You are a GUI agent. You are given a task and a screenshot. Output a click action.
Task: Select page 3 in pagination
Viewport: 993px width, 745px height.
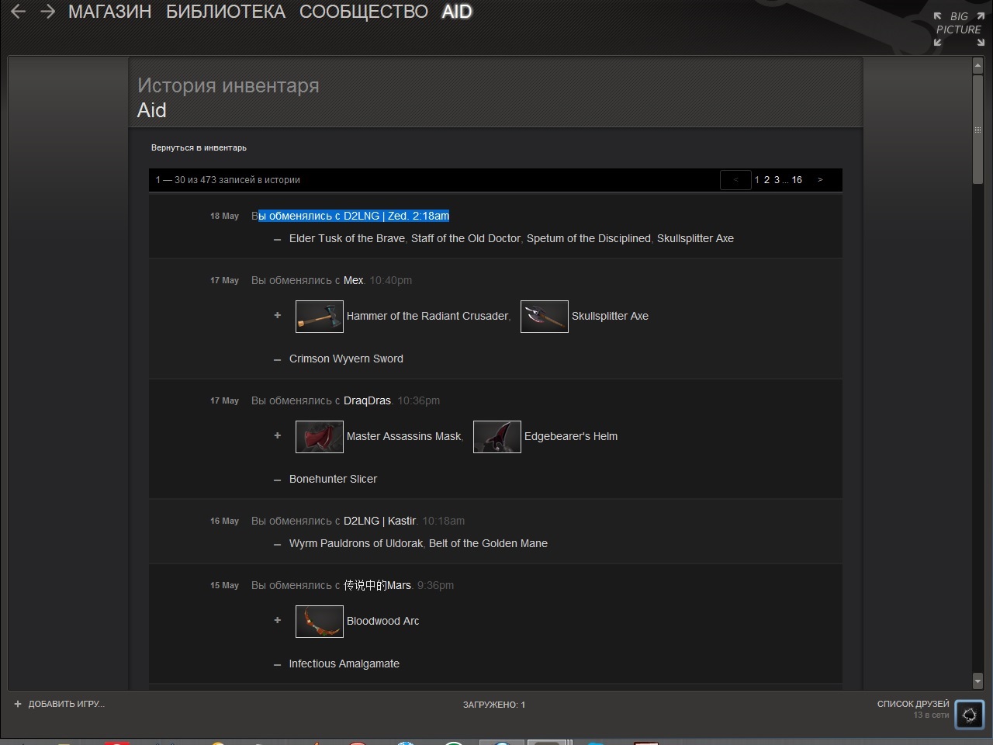(x=777, y=180)
